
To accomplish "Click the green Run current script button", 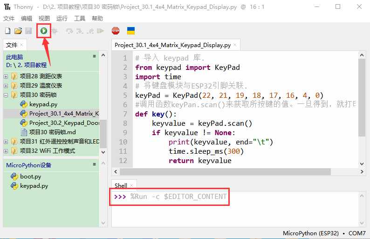I will [44, 31].
